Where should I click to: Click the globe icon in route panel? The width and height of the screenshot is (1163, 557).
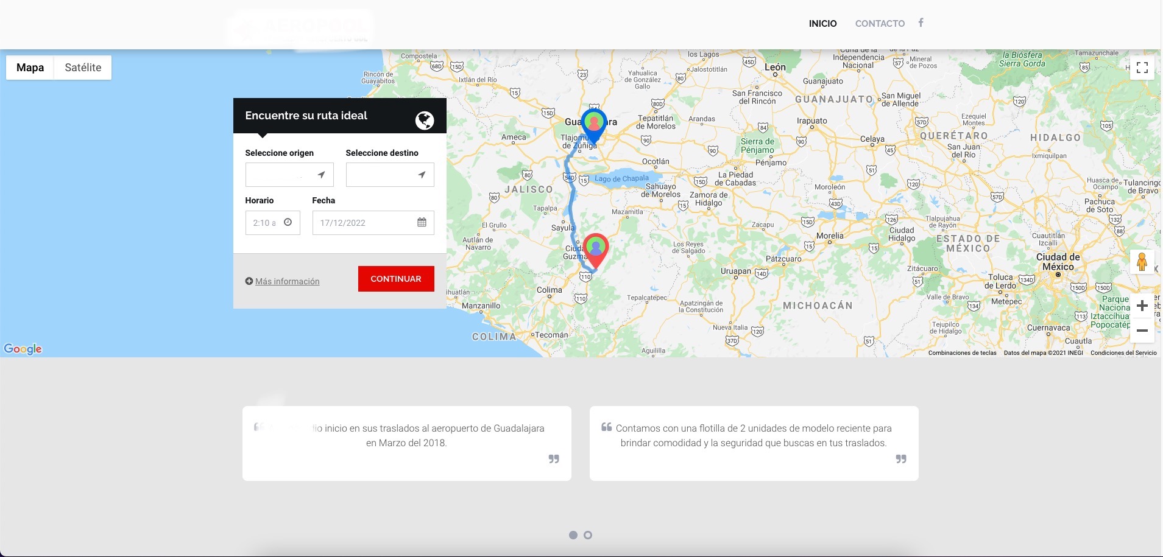point(425,121)
